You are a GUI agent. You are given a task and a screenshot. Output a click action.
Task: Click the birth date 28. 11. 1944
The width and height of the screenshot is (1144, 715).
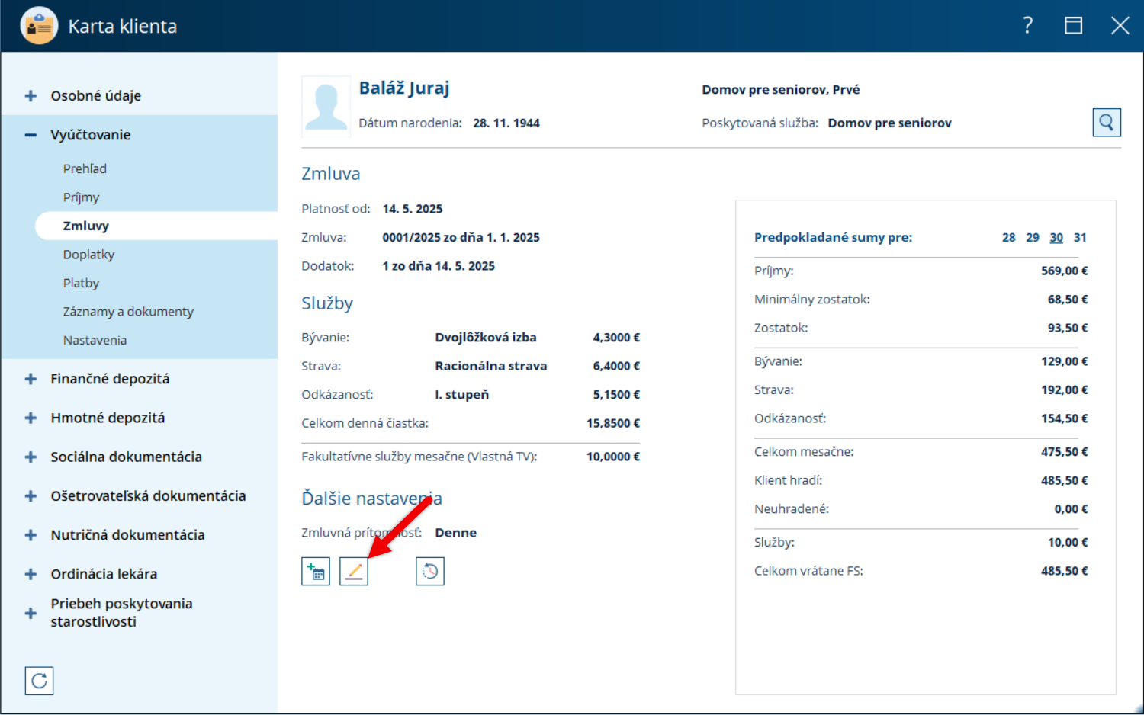(506, 123)
